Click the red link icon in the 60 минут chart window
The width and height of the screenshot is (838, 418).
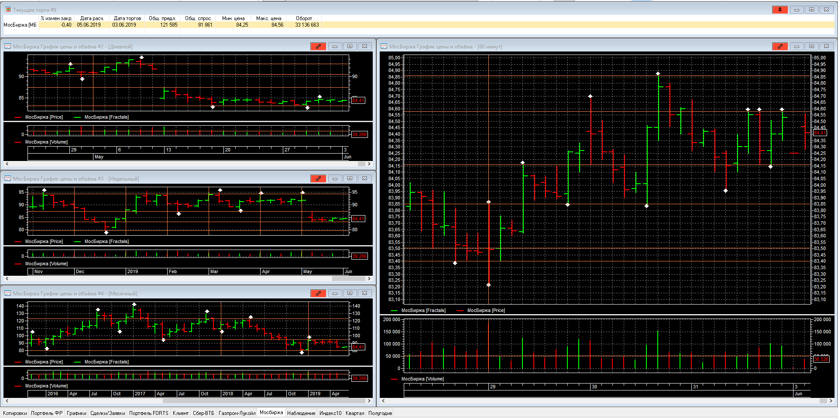coord(780,46)
